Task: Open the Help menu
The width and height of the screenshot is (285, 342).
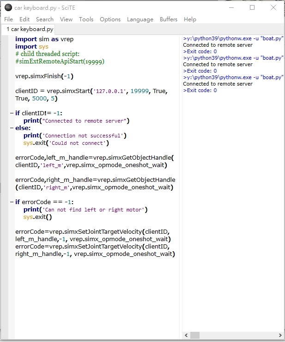Action: [190, 19]
